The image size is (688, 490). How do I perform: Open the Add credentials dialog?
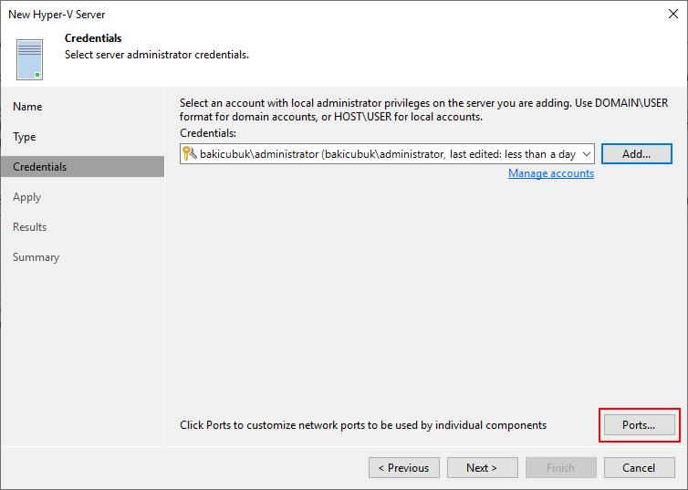(636, 154)
